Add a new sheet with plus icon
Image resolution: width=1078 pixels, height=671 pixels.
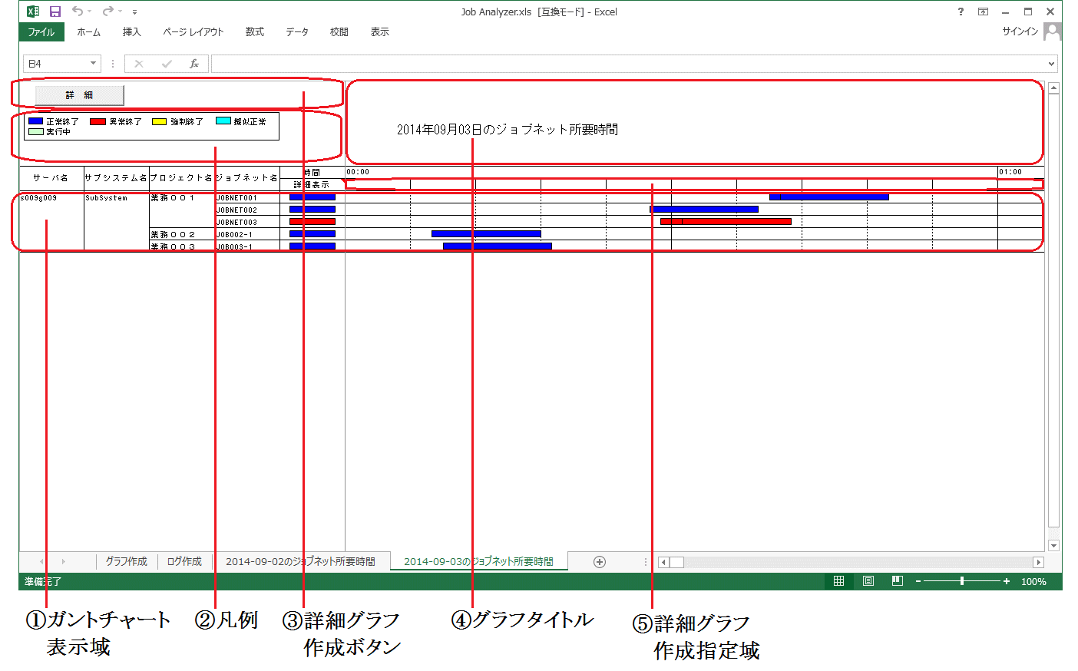click(600, 562)
